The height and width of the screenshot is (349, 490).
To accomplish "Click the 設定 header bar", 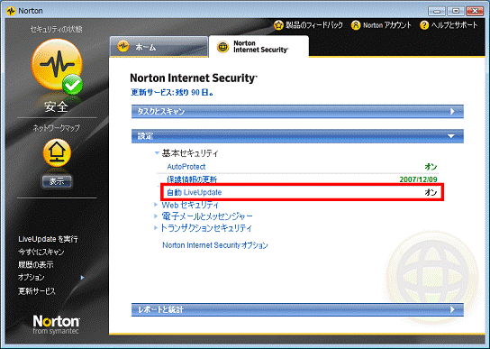I will 297,136.
